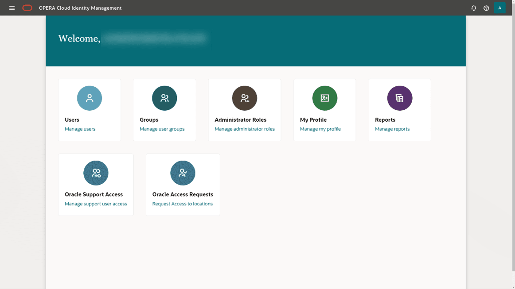The height and width of the screenshot is (289, 515).
Task: Open the 'Manage administrator roles' link
Action: (245, 129)
